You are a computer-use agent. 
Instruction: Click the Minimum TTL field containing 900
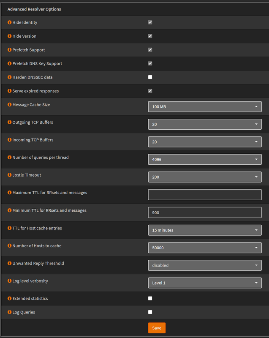pos(205,213)
